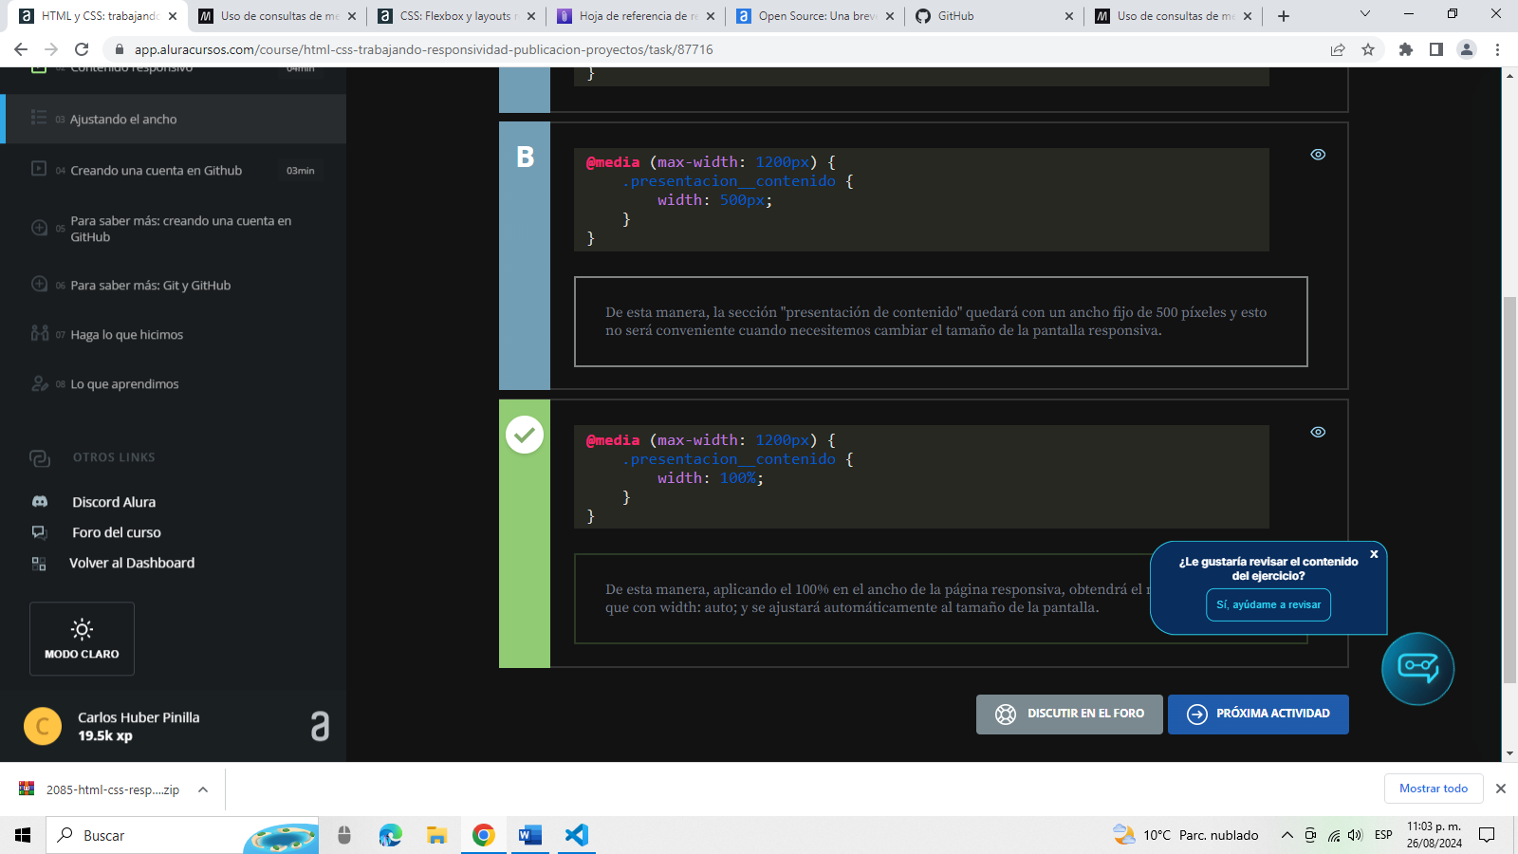Image resolution: width=1518 pixels, height=854 pixels.
Task: Go back via Volver al Dashboard
Action: (132, 563)
